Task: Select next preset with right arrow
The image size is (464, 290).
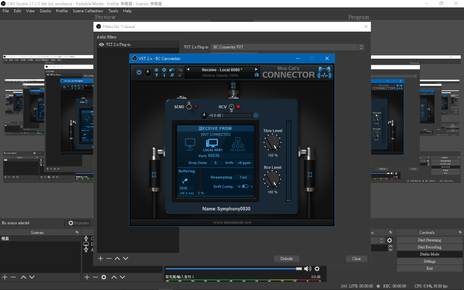Action: click(x=256, y=69)
